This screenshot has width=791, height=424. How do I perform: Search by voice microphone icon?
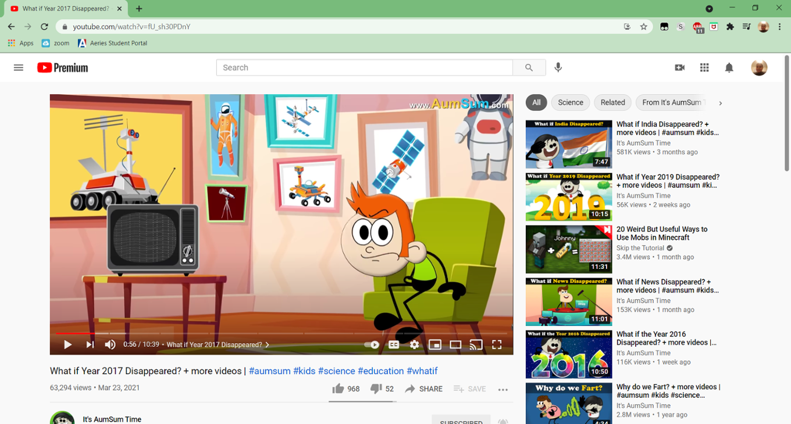pyautogui.click(x=558, y=67)
